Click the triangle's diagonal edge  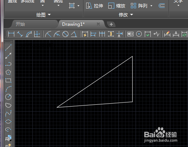[95, 82]
